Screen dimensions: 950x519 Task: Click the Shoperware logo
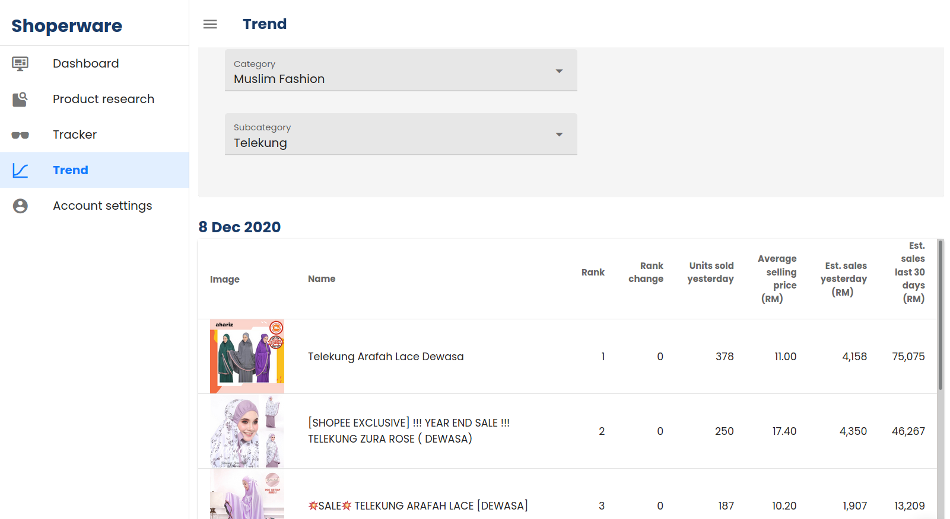coord(66,26)
